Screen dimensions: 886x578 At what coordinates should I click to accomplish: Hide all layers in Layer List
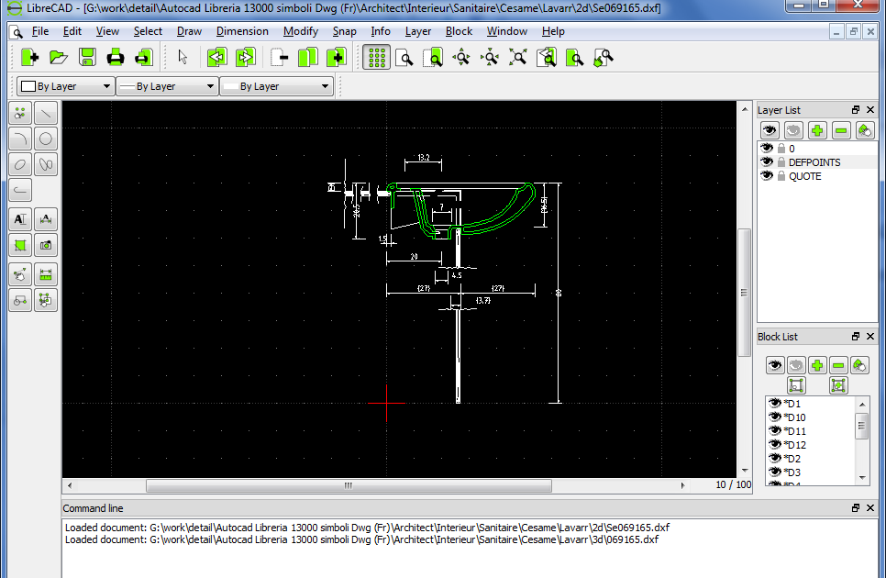point(793,130)
